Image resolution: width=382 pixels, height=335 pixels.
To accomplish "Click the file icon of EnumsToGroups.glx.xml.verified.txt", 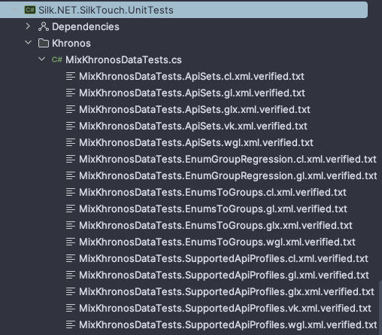I will [71, 225].
